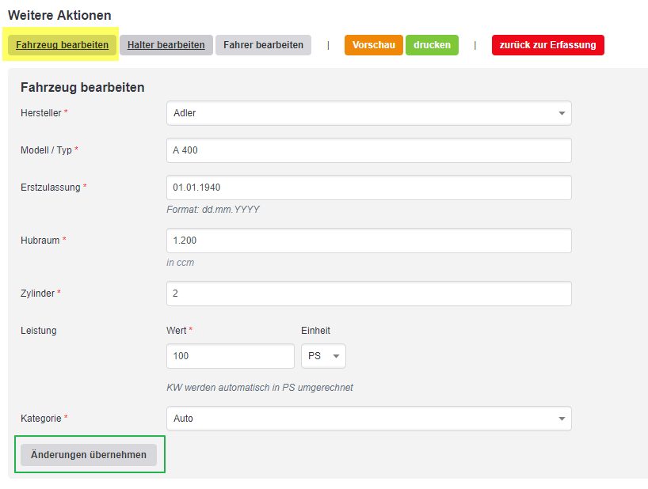This screenshot has width=648, height=489.
Task: Click the arrow in the PS unit selector
Action: click(x=337, y=356)
